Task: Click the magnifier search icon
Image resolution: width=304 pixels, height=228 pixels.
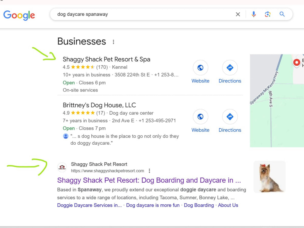Action: pos(282,14)
